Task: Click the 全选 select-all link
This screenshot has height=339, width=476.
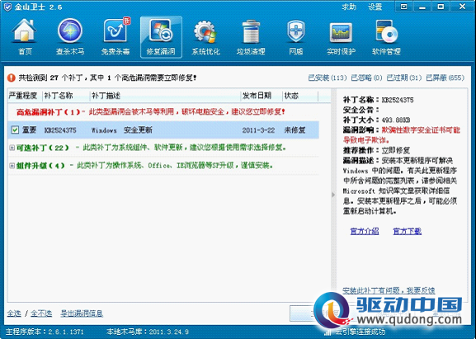Action: click(14, 313)
